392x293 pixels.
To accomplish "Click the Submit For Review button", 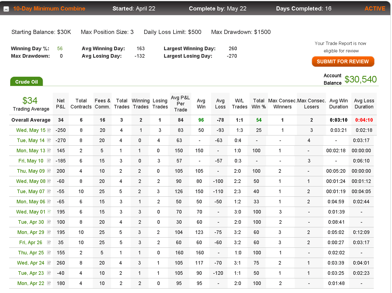I will pyautogui.click(x=343, y=62).
